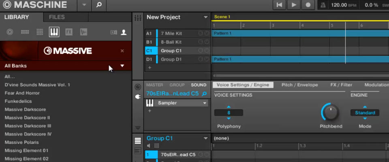Switch to user content icon
The height and width of the screenshot is (162, 389).
(124, 32)
